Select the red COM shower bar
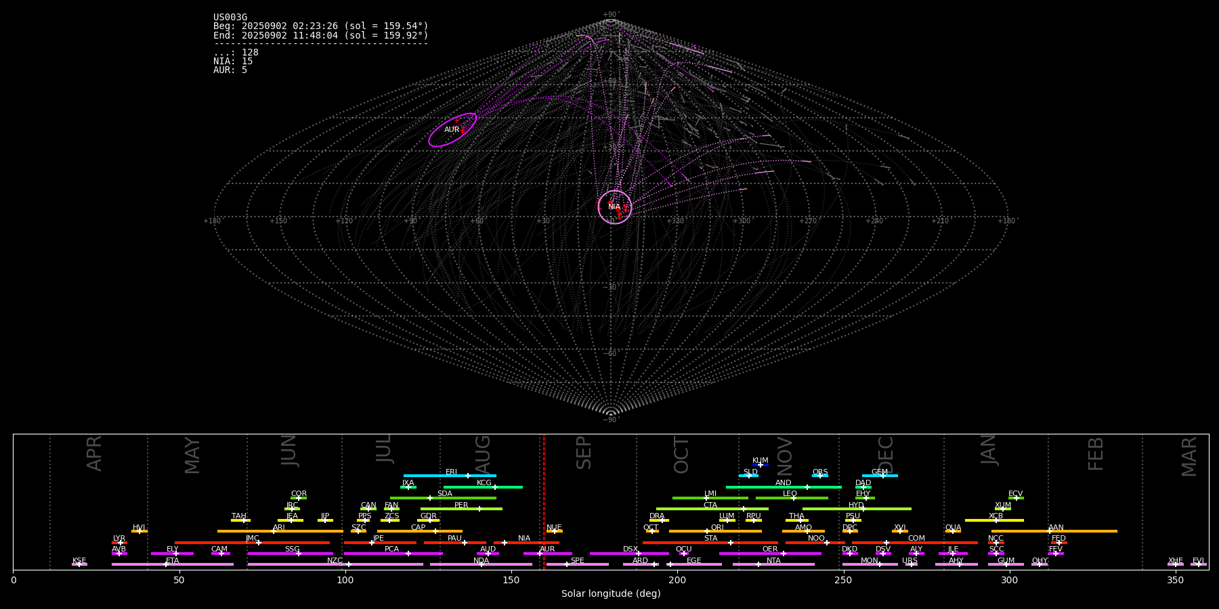 click(915, 542)
